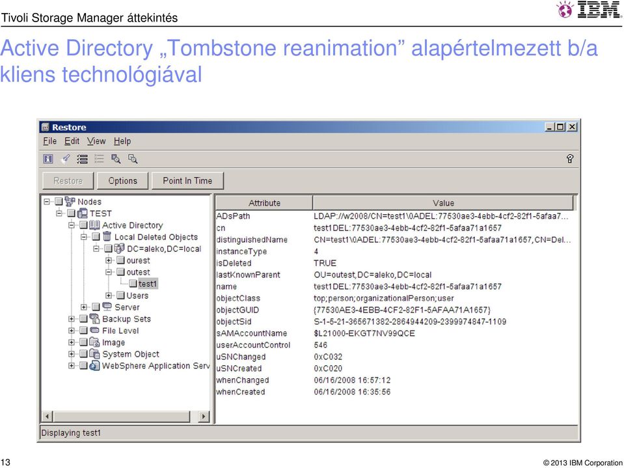
Task: Expand the ourest branch
Action: 109,260
